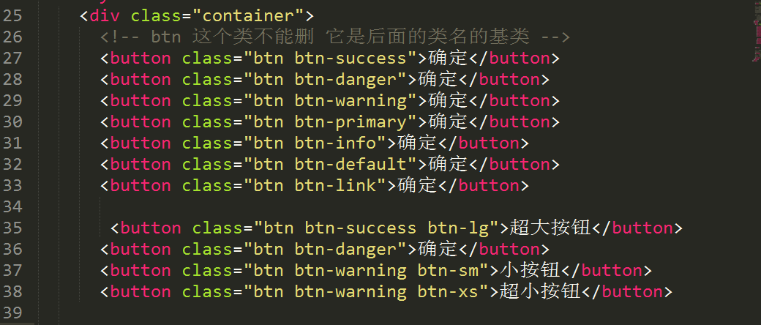Viewport: 761px width, 325px height.
Task: Click the btn-link class name
Action: (335, 186)
